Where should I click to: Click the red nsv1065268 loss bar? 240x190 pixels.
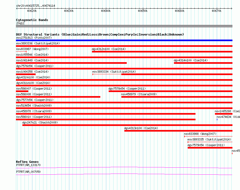pyautogui.click(x=224, y=114)
